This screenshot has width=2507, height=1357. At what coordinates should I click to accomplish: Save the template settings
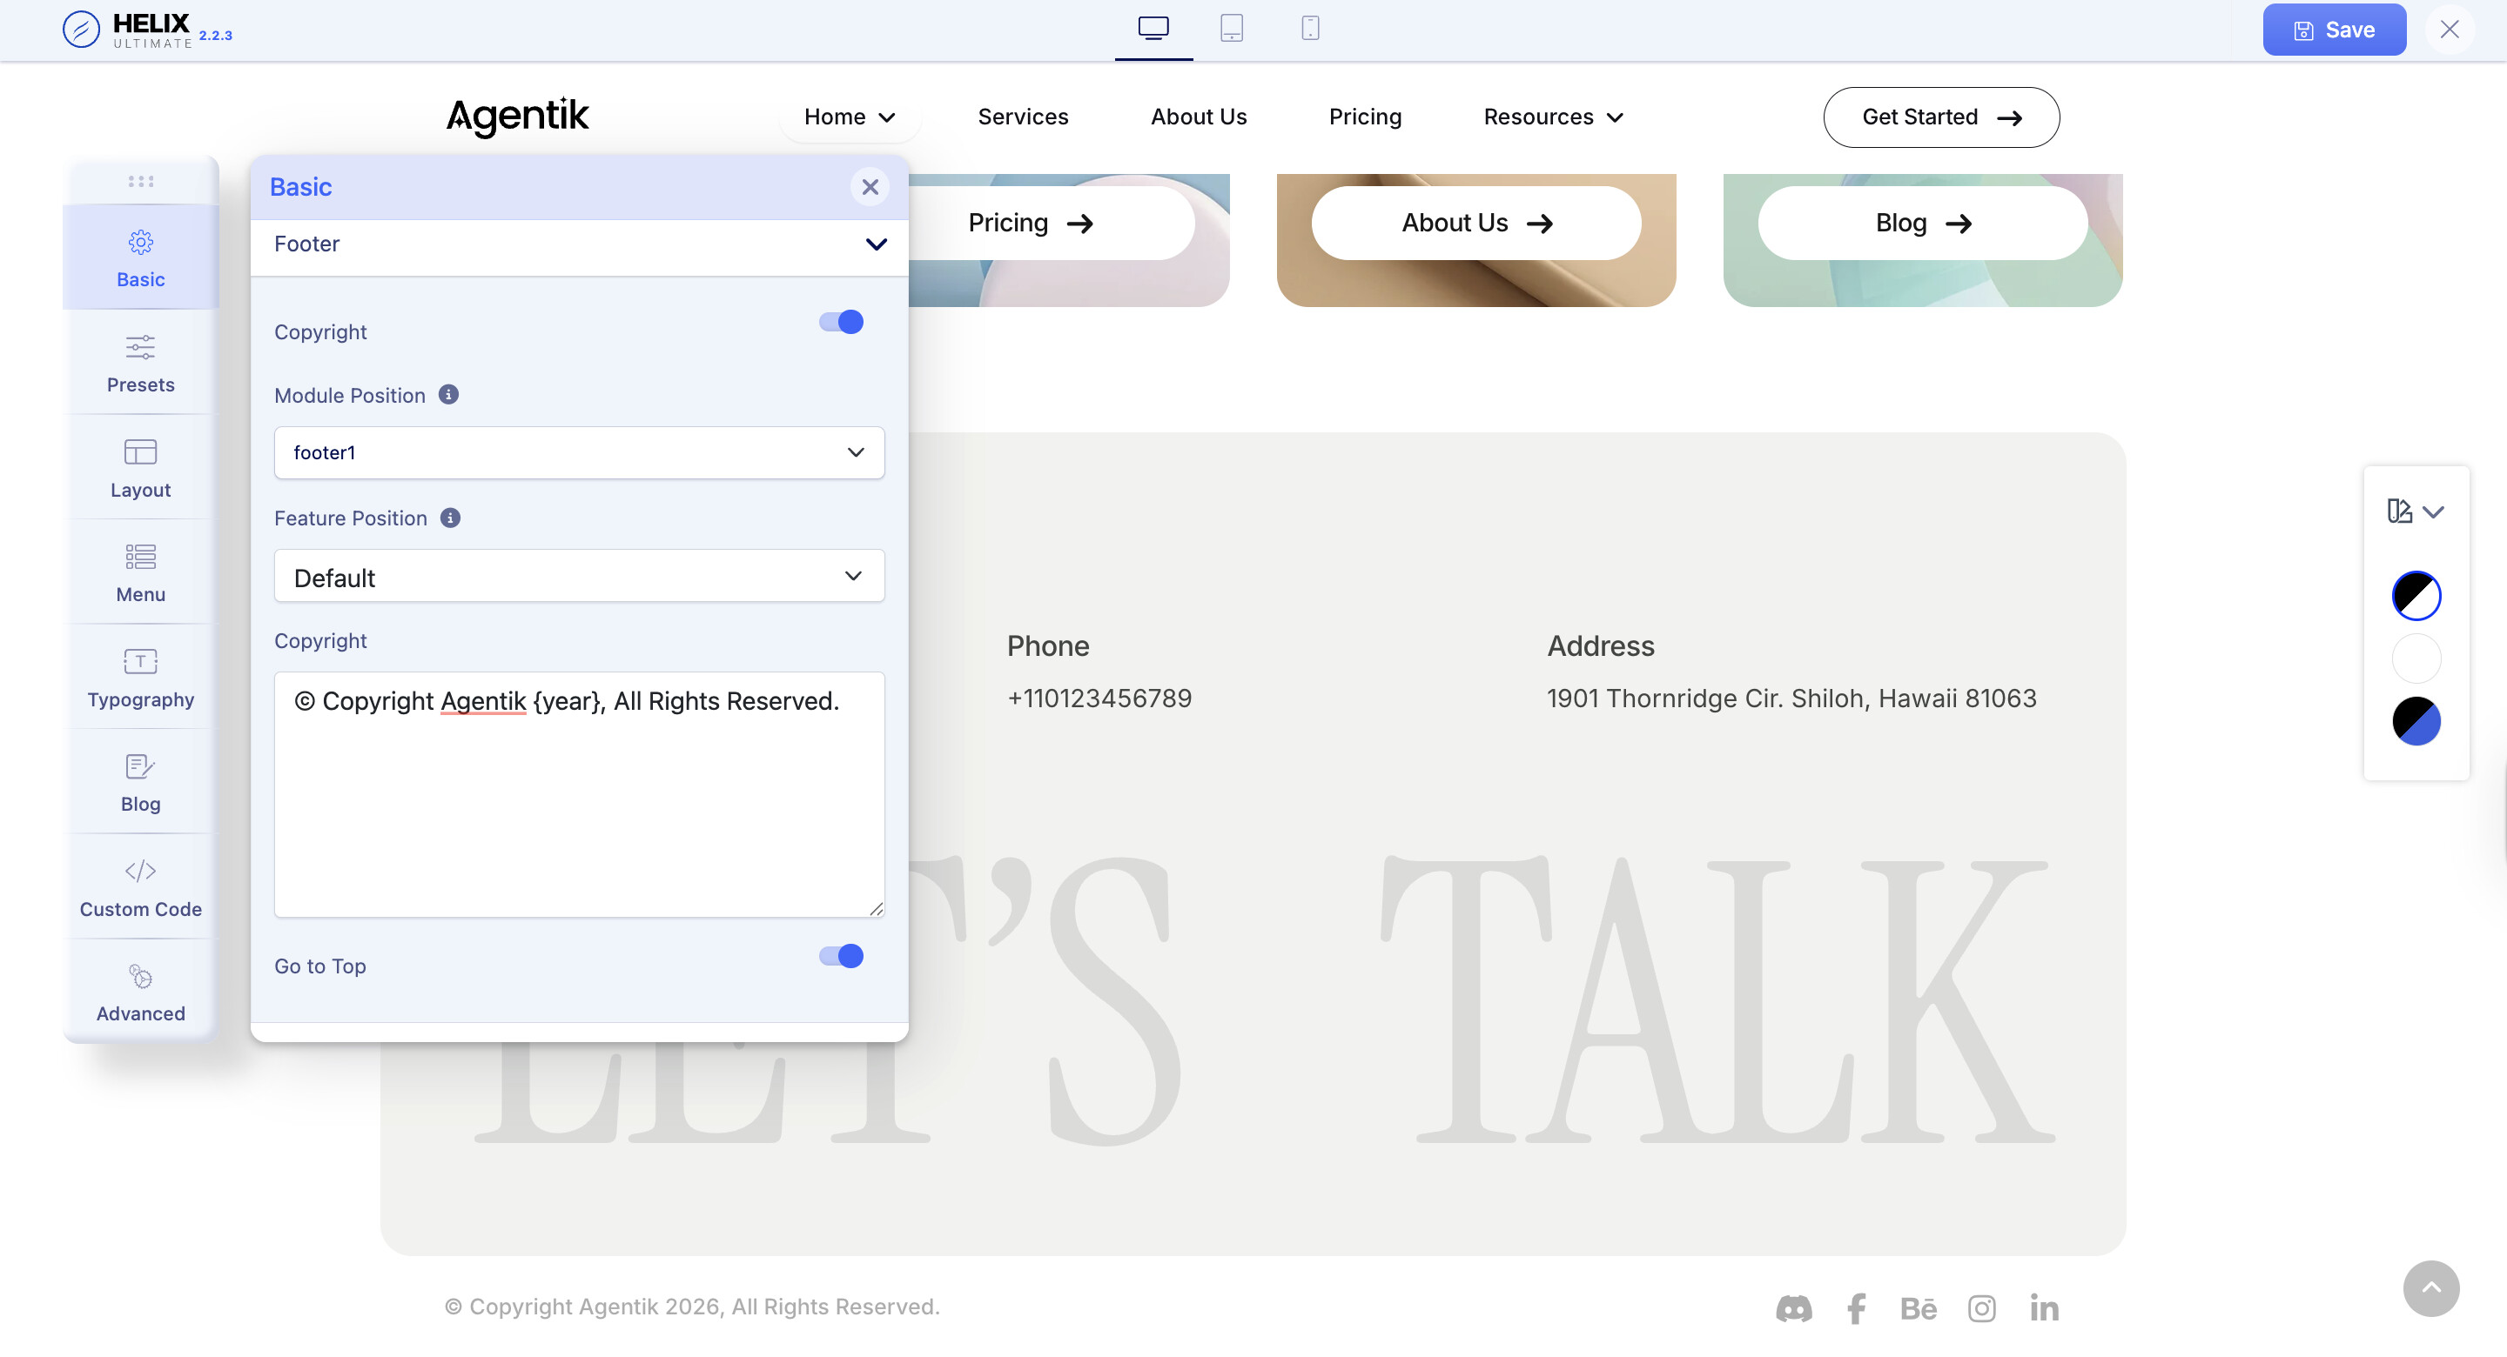pos(2333,30)
